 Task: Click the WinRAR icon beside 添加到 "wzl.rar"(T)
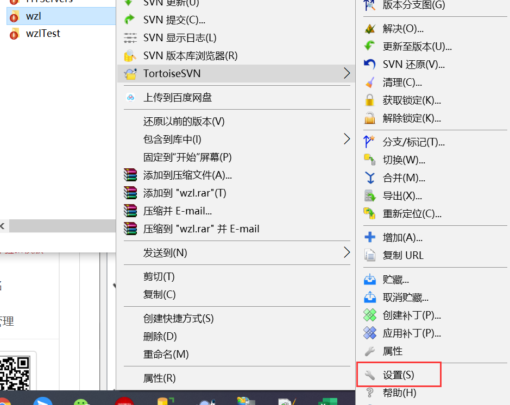coord(130,193)
